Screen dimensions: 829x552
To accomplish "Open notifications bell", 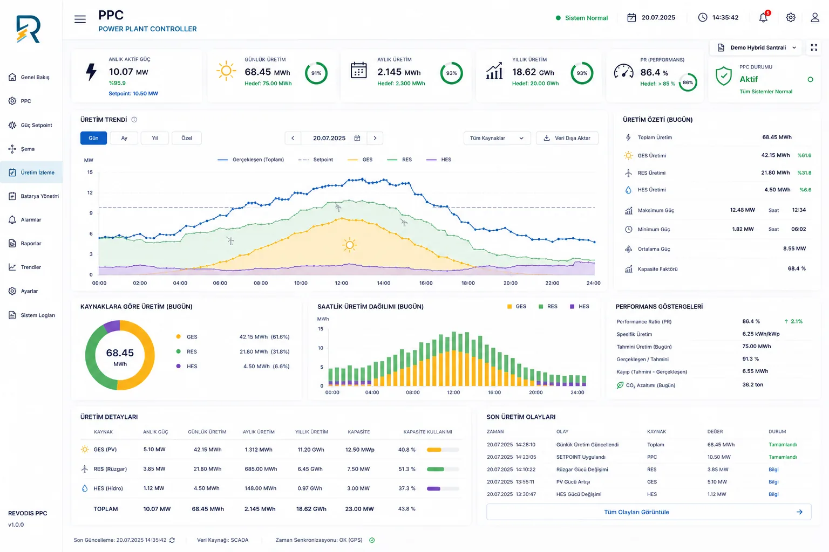I will pos(763,17).
